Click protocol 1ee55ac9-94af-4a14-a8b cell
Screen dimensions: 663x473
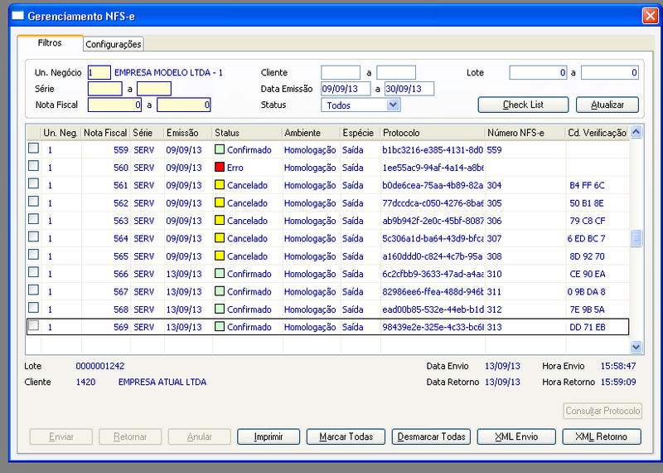(x=433, y=168)
